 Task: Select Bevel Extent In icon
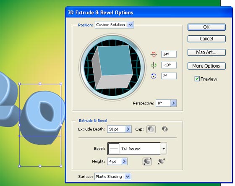[x=161, y=161]
